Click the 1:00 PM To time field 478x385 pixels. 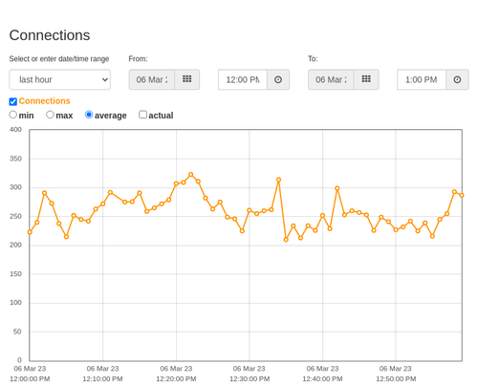pyautogui.click(x=422, y=79)
